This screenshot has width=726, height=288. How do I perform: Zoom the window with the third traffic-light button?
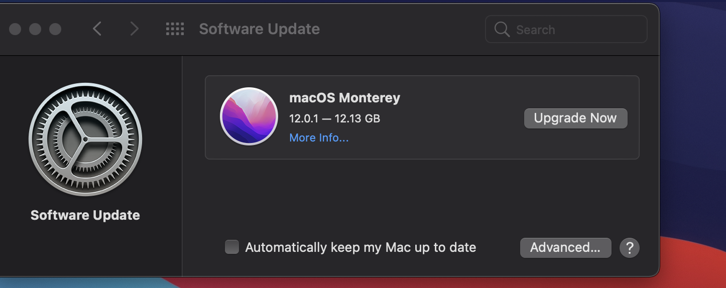pos(55,29)
